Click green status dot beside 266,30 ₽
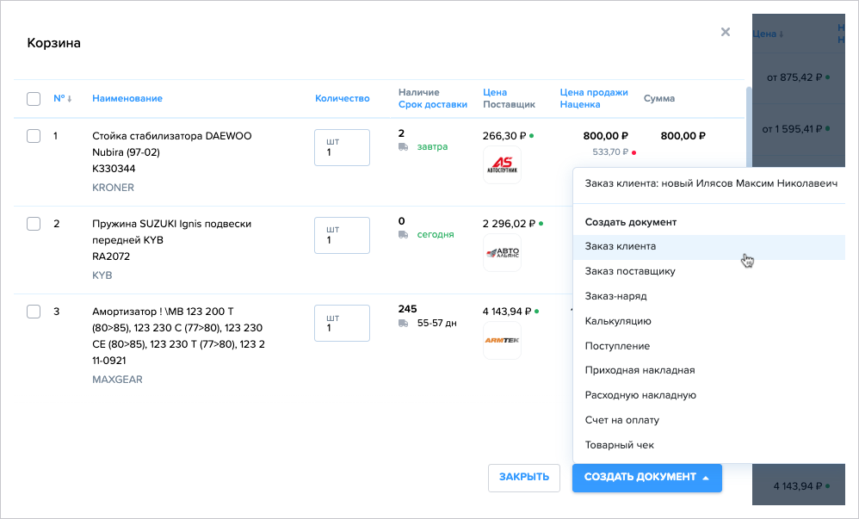This screenshot has height=519, width=859. point(531,136)
